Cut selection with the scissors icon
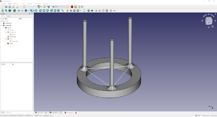217x117 pixels. [17, 7]
